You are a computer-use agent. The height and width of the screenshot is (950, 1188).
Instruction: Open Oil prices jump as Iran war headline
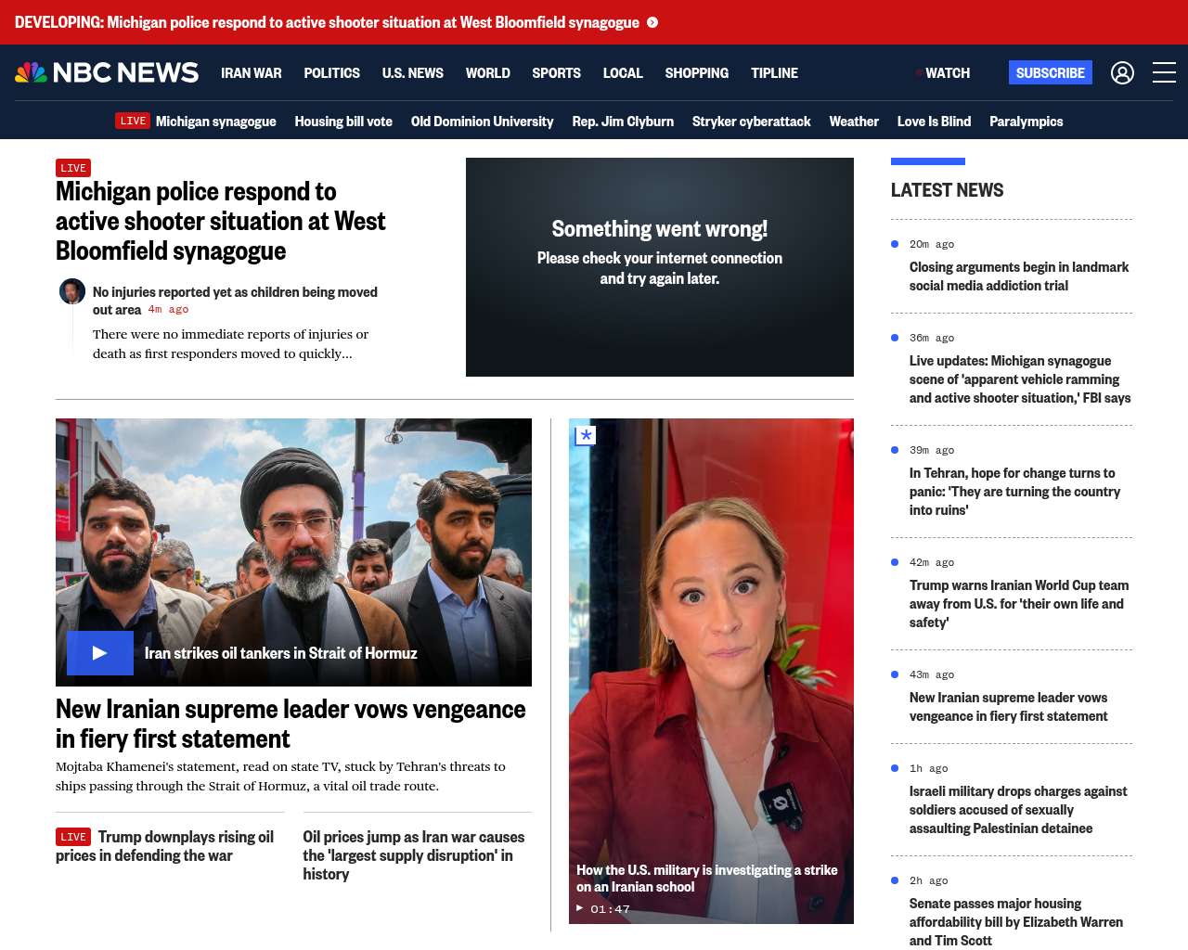(413, 854)
